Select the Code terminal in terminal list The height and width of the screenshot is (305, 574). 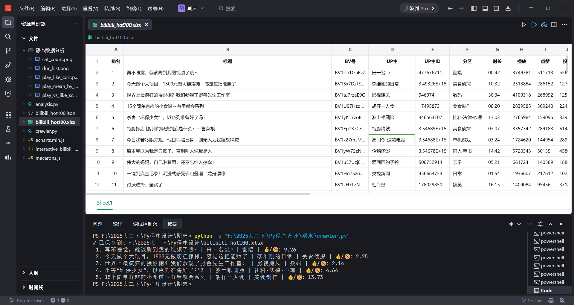pos(549,290)
